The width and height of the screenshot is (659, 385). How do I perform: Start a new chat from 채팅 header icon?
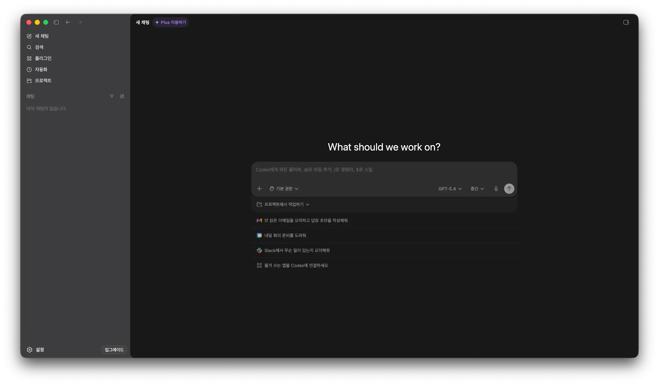(122, 96)
